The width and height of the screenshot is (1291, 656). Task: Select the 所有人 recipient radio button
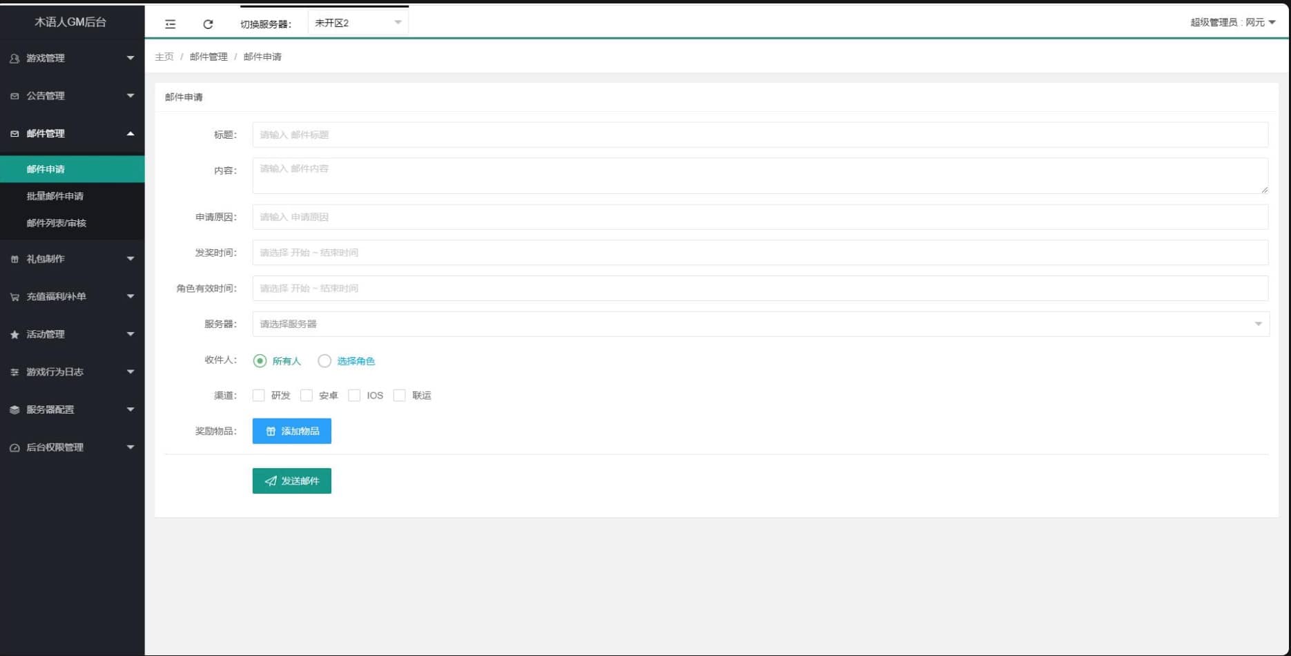(x=260, y=361)
